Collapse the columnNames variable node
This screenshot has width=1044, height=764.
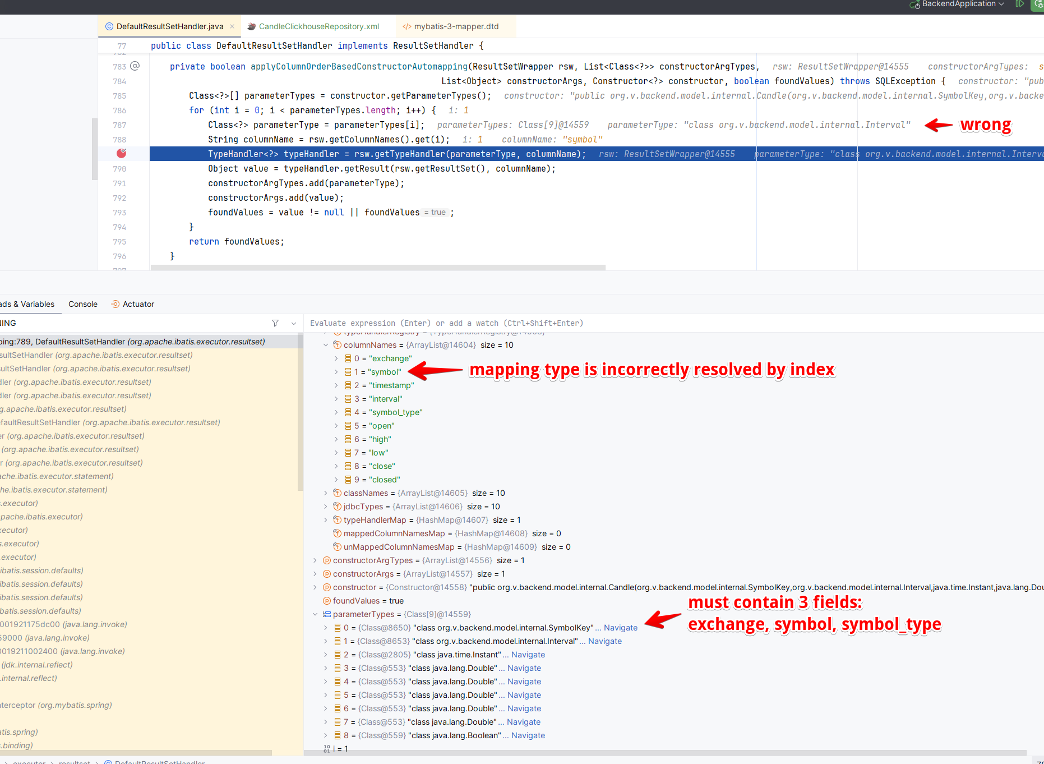[326, 345]
